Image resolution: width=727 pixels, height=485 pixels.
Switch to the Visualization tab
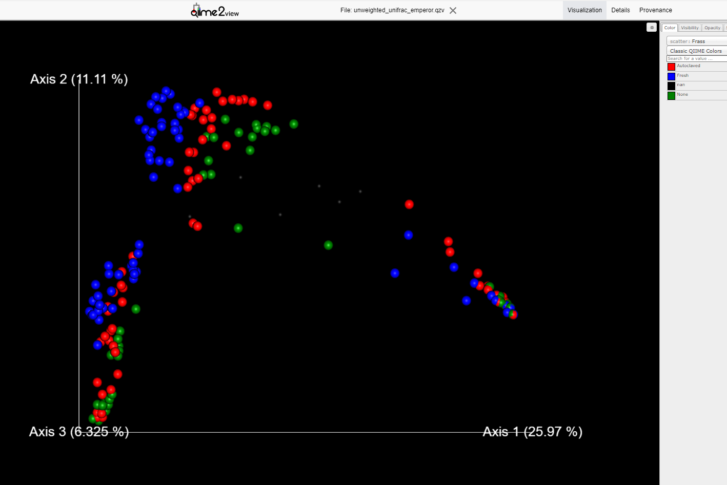point(584,10)
